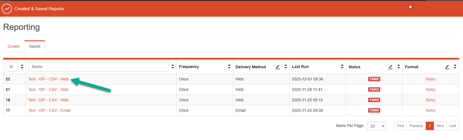Open report Test - ISP - CSV - Email
This screenshot has width=463, height=140.
click(49, 110)
